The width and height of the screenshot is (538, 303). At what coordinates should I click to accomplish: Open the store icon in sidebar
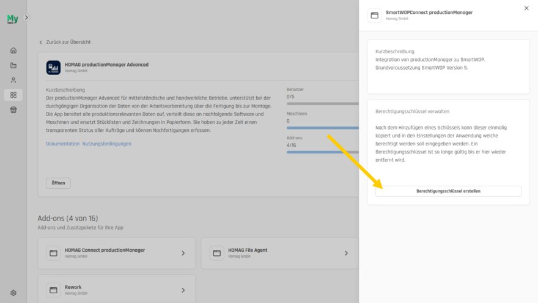click(13, 110)
